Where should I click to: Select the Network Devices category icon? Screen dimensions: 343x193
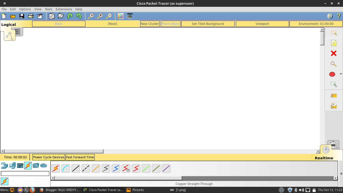click(x=4, y=166)
